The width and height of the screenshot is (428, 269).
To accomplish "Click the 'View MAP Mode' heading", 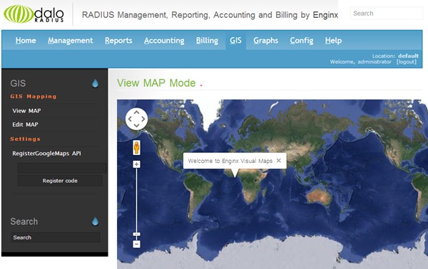I will 156,83.
